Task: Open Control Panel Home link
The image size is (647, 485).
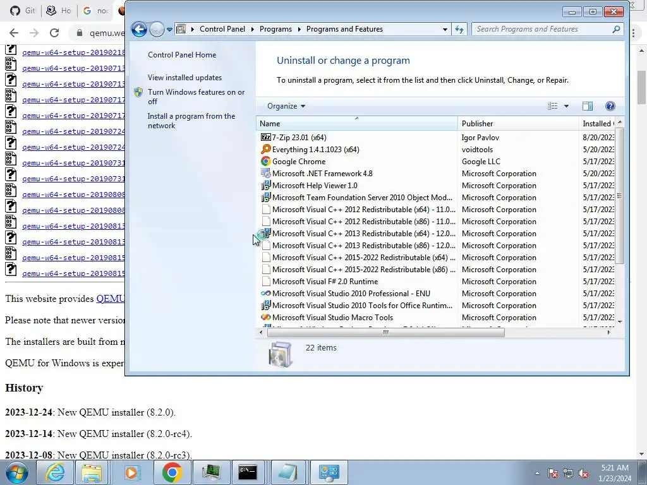Action: (182, 55)
